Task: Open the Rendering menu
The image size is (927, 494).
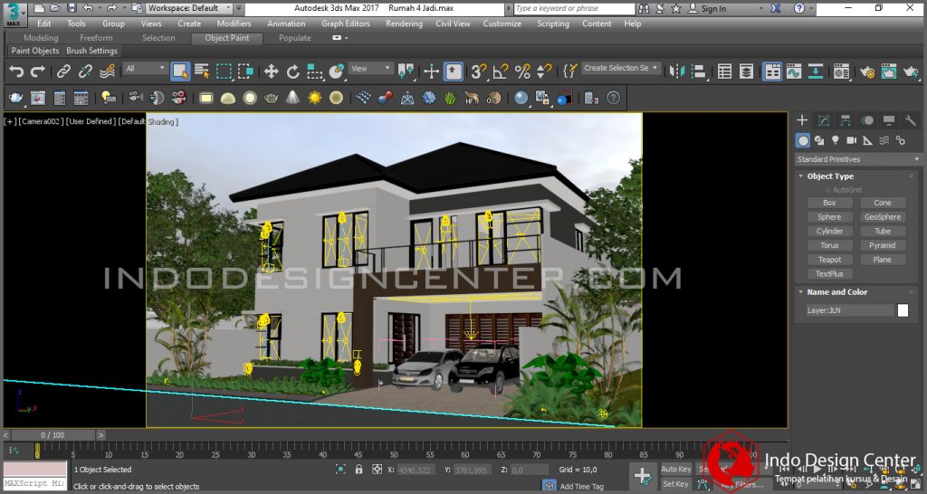Action: [404, 24]
